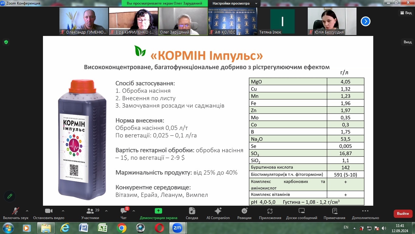The width and height of the screenshot is (415, 234).
Task: Click green screen viewing notification banner
Action: pos(165,3)
